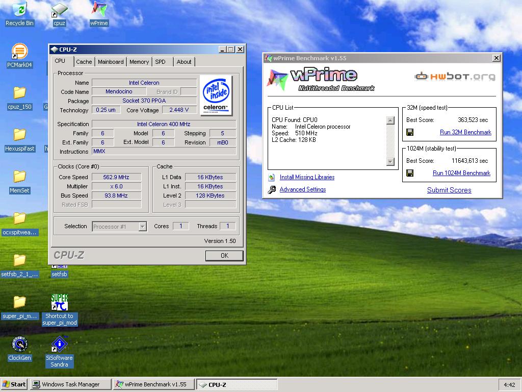Image resolution: width=522 pixels, height=392 pixels.
Task: Click the OK button in CPU-Z
Action: coord(224,256)
